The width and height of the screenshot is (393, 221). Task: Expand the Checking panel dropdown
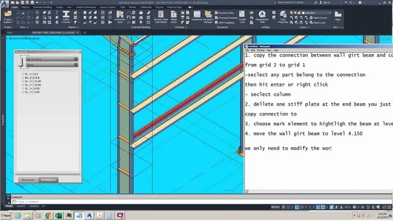(181, 27)
